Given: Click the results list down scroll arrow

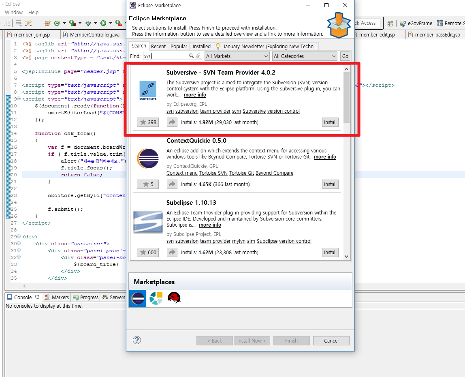Looking at the screenshot, I should click(346, 257).
